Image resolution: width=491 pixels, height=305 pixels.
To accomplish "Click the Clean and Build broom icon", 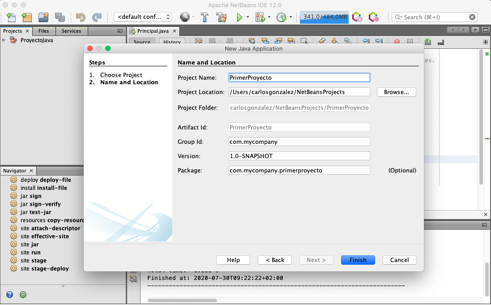I will [222, 17].
